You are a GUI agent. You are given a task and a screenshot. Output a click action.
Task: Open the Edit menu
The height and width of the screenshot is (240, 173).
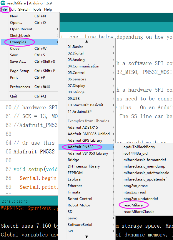pyautogui.click(x=12, y=9)
